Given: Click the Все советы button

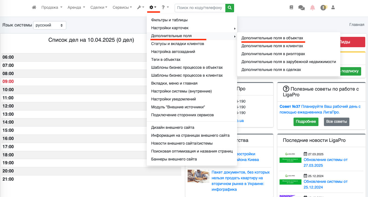Looking at the screenshot, I should [337, 122].
